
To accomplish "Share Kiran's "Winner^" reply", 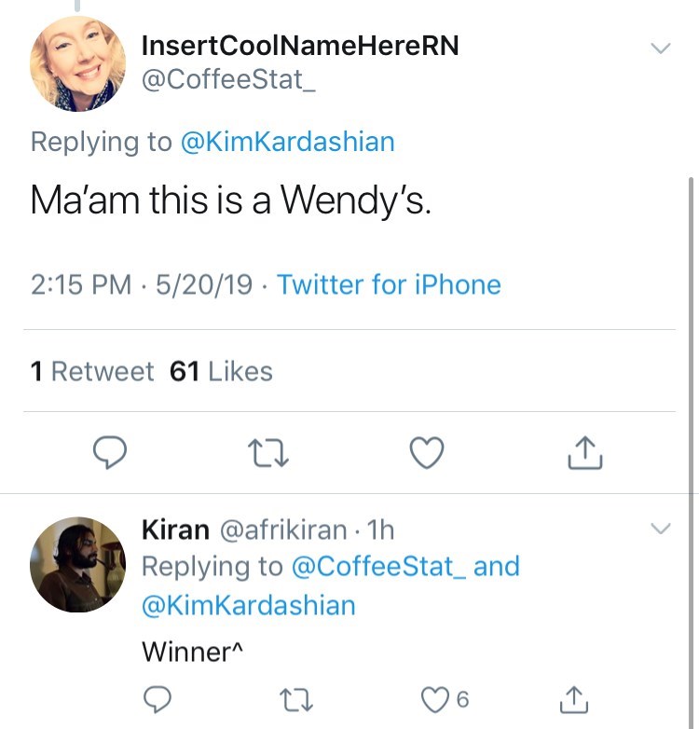I will (571, 698).
